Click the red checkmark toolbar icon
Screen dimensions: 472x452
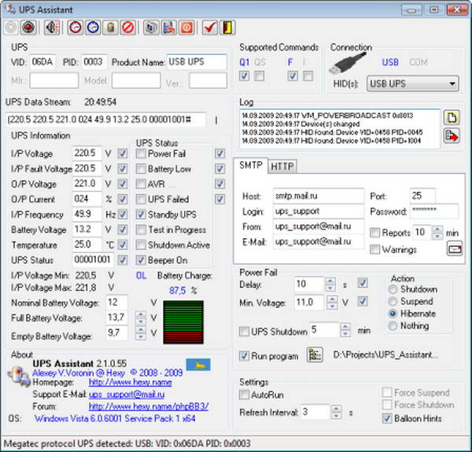(209, 27)
